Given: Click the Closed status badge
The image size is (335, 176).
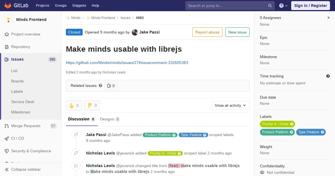Looking at the screenshot, I should [74, 32].
